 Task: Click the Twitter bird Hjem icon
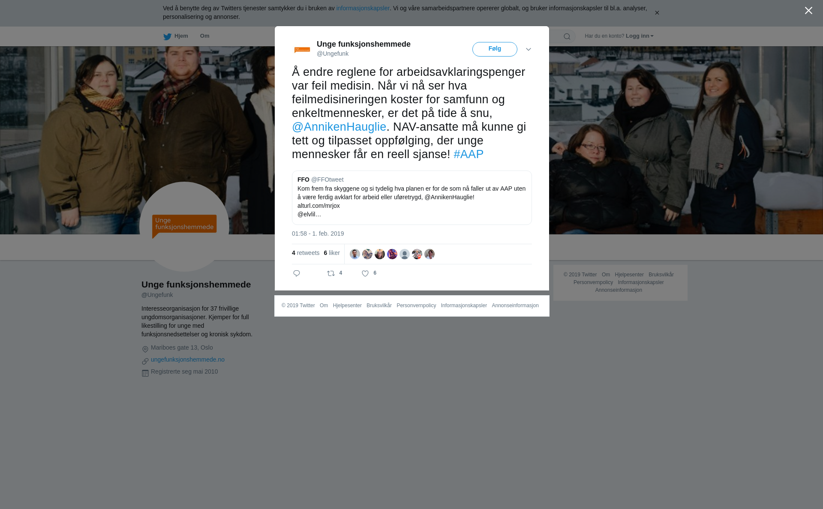(x=167, y=36)
